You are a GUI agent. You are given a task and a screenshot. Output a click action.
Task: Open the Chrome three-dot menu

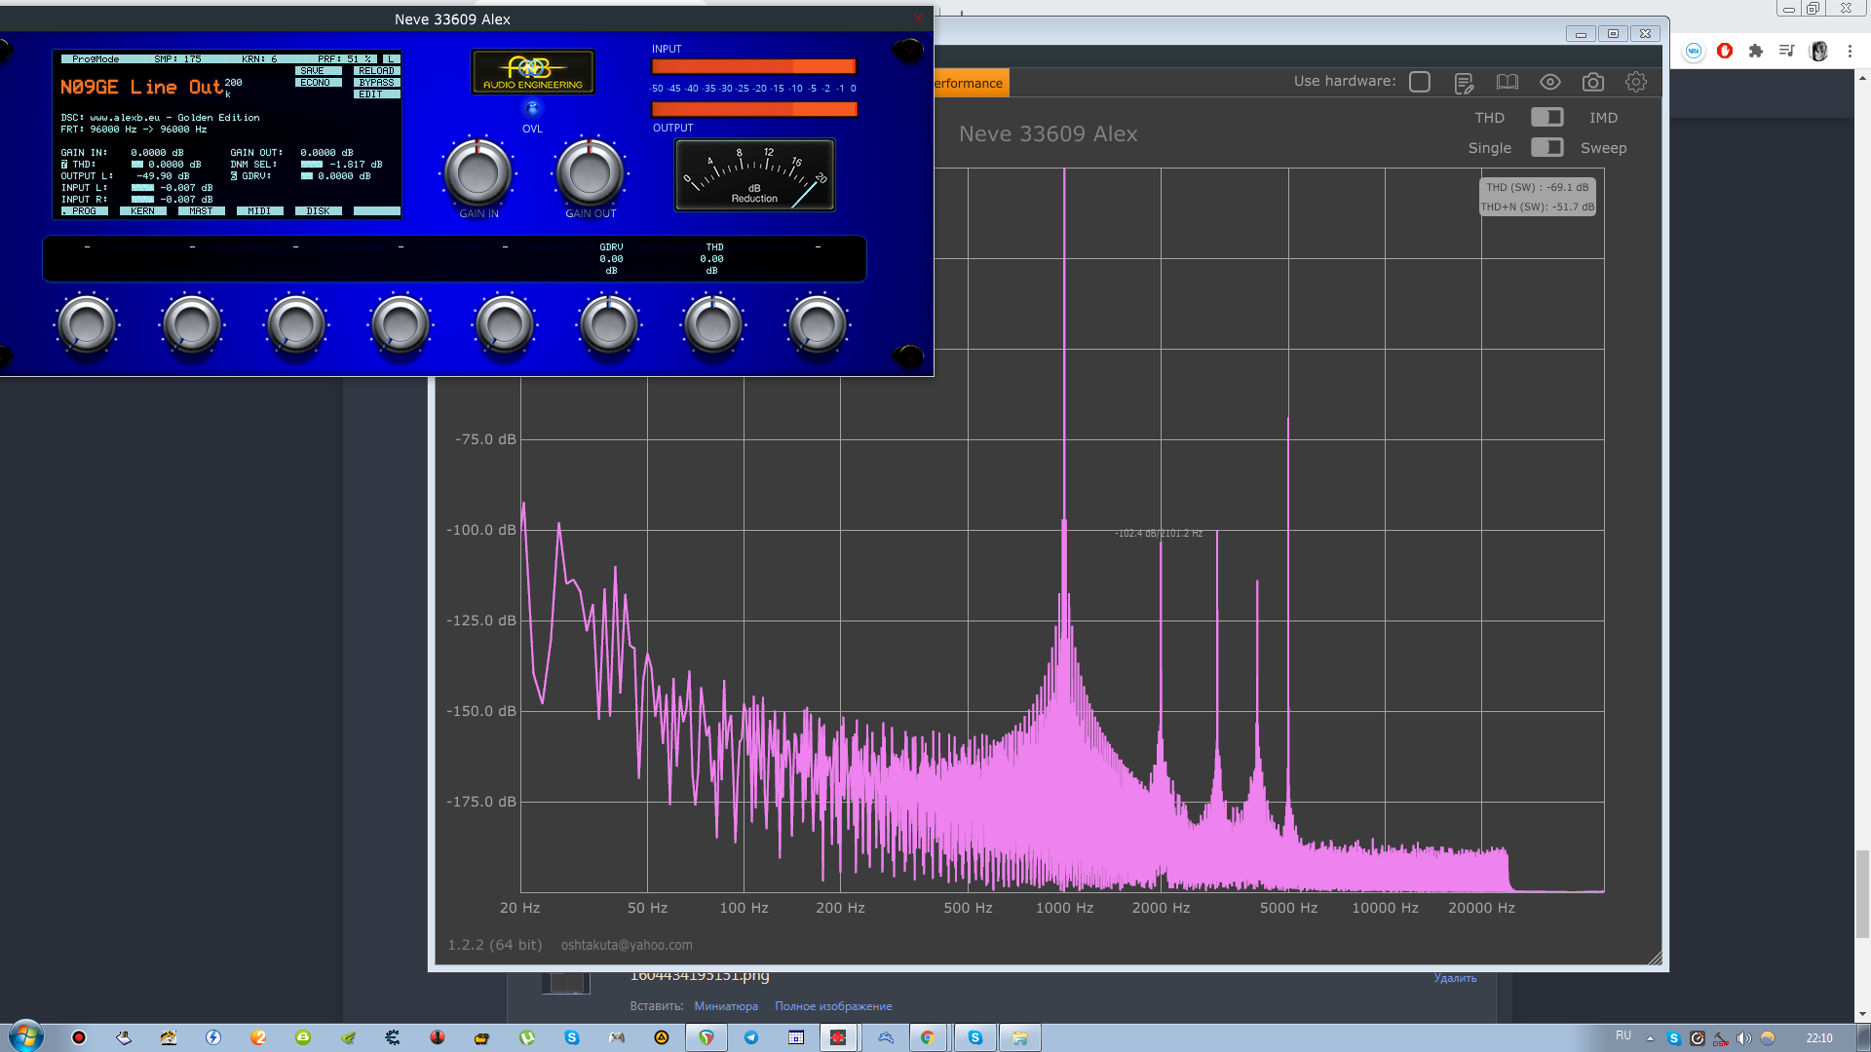click(1850, 51)
